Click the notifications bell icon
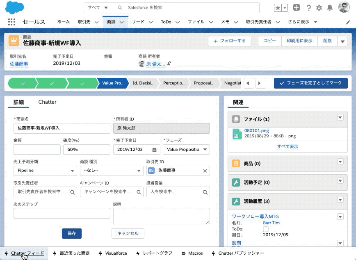This screenshot has height=260, width=356. point(330,8)
